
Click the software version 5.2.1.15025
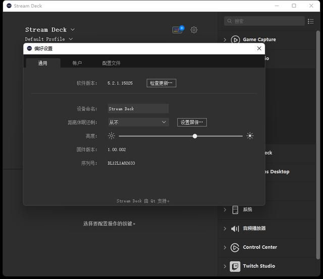[120, 83]
